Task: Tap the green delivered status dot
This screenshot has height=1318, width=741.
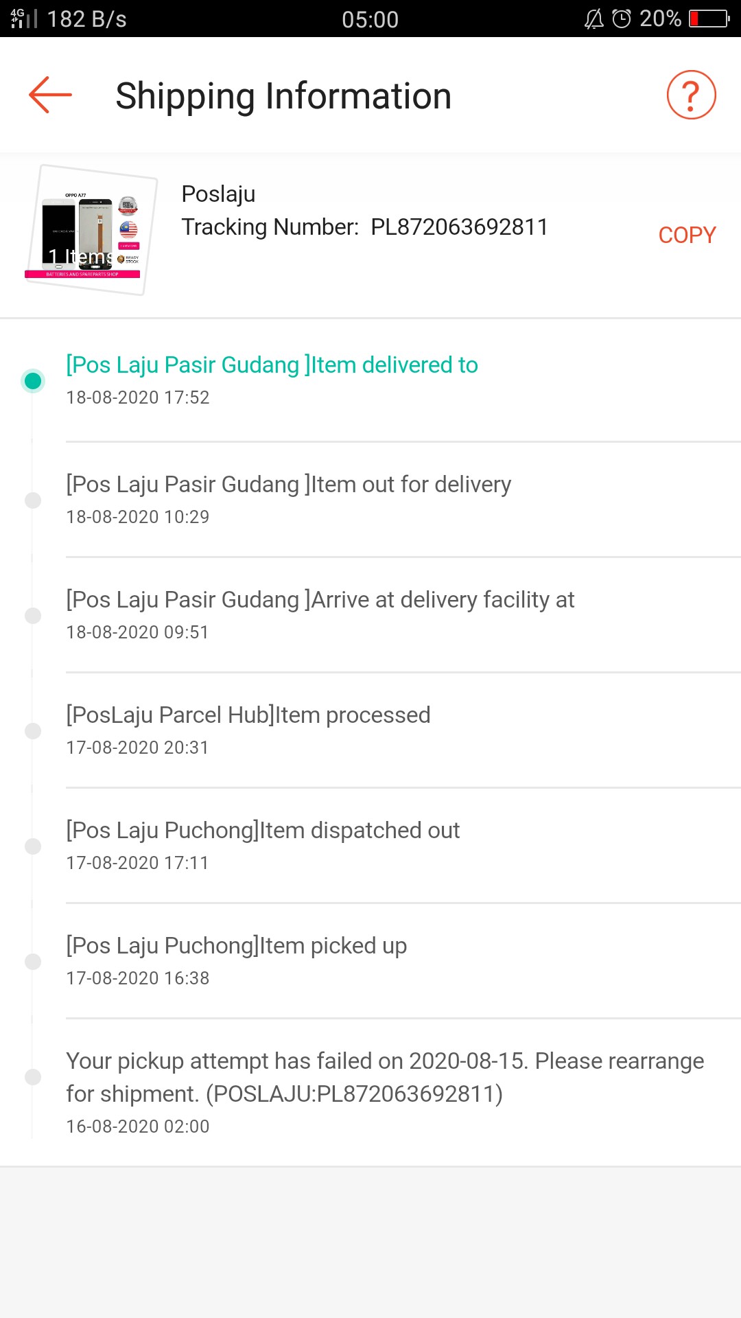Action: [33, 380]
